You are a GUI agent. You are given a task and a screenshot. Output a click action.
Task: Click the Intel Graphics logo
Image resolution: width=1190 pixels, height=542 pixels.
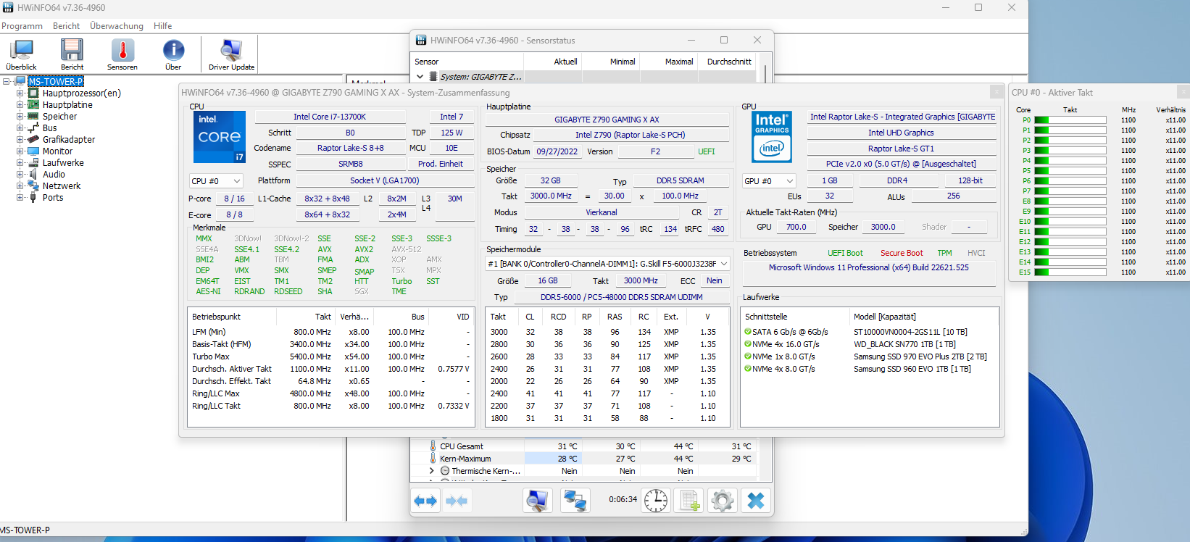click(772, 137)
